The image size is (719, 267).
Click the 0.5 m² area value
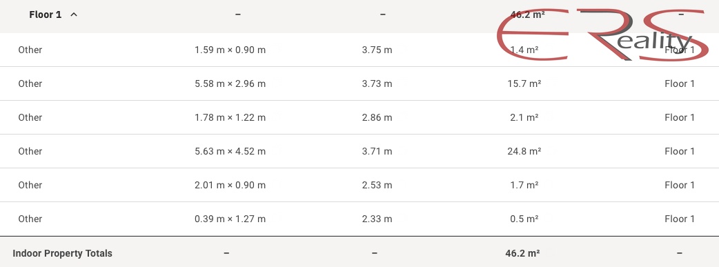click(x=524, y=219)
